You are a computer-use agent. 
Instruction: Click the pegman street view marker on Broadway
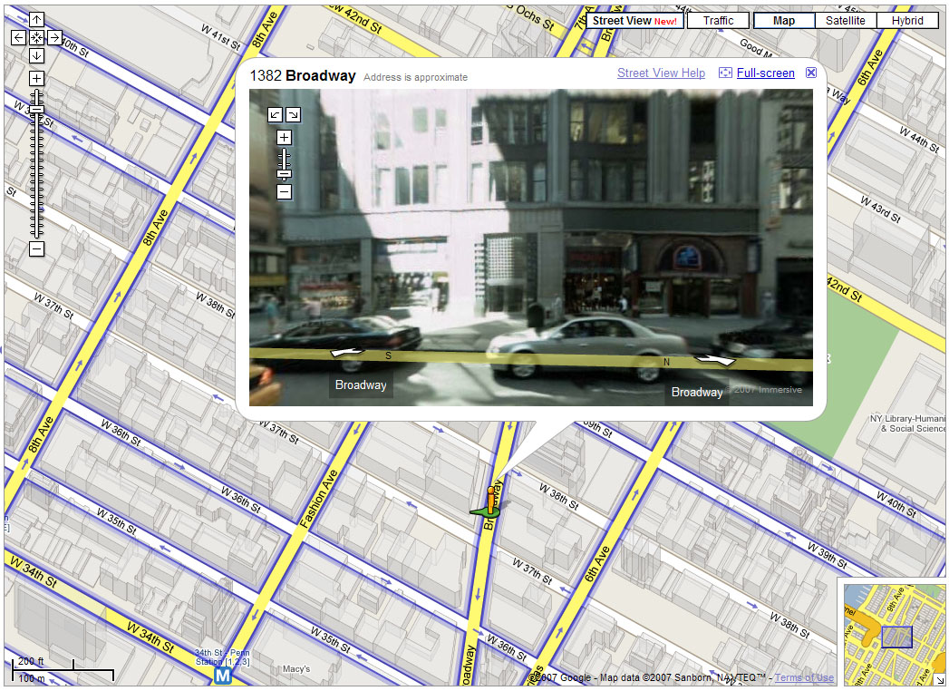point(489,499)
